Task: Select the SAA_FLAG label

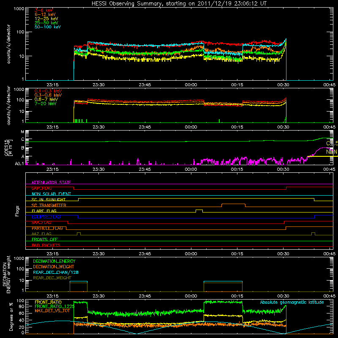Action: (41, 223)
